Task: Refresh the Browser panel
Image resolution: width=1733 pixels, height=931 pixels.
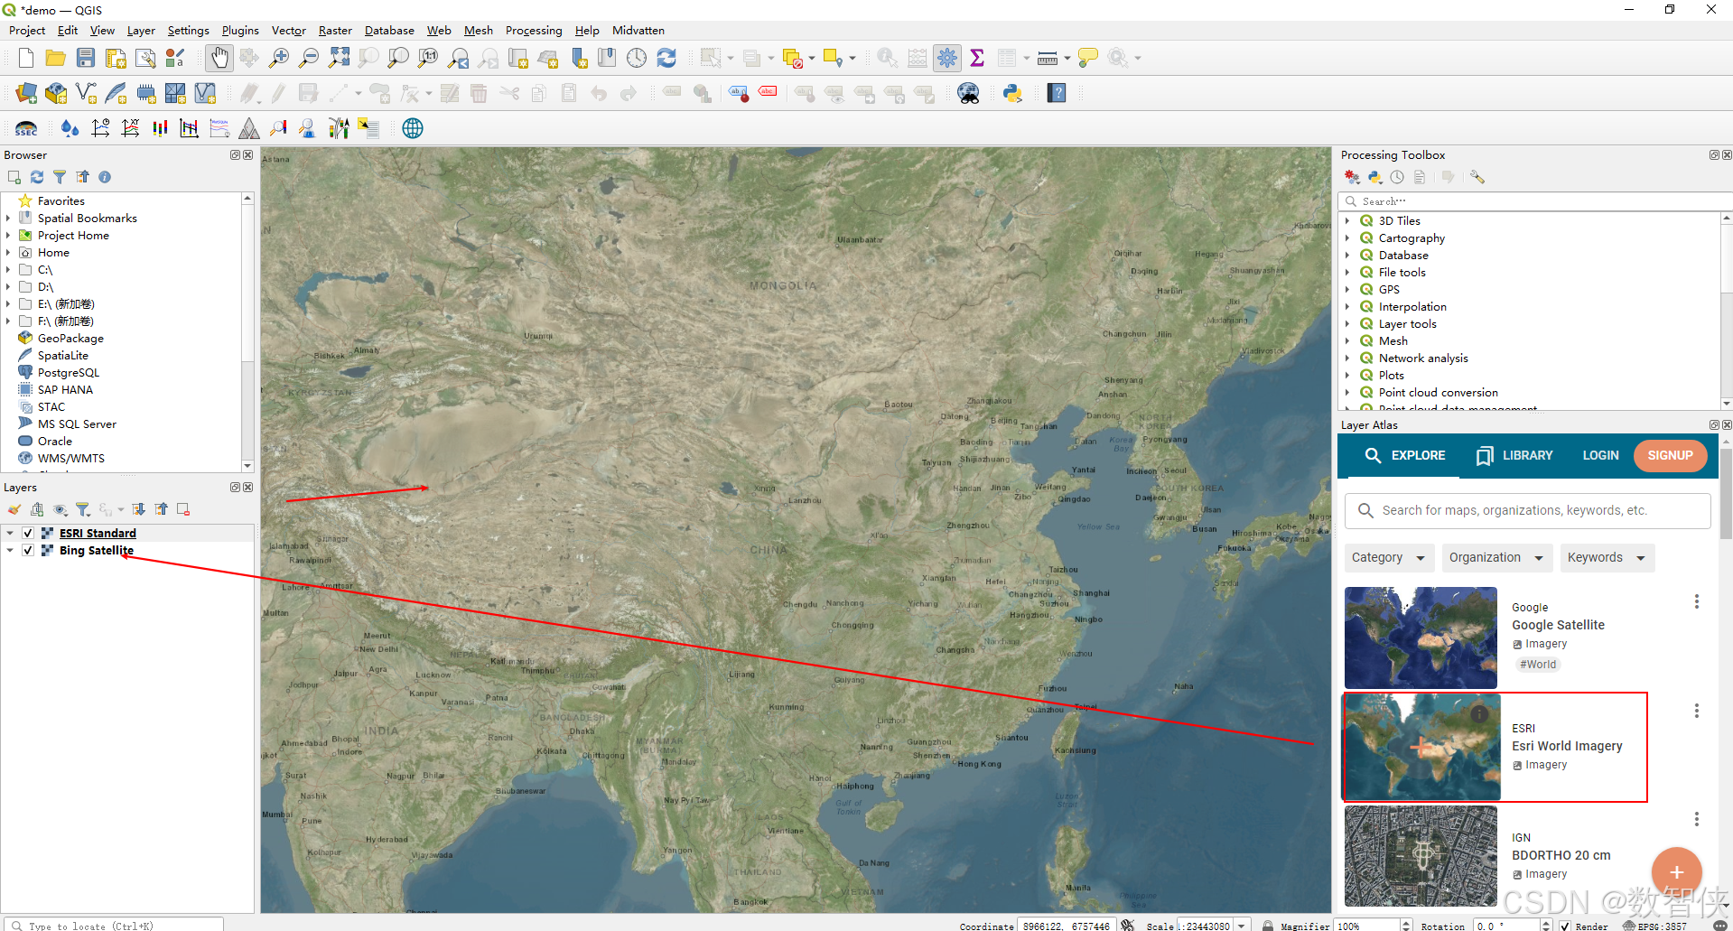Action: click(37, 177)
